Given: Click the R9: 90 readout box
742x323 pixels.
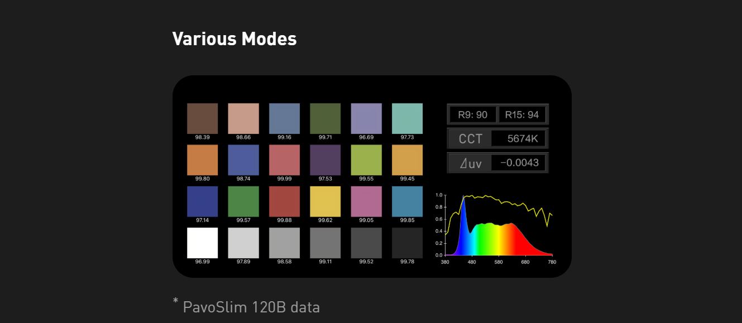Looking at the screenshot, I should (472, 115).
